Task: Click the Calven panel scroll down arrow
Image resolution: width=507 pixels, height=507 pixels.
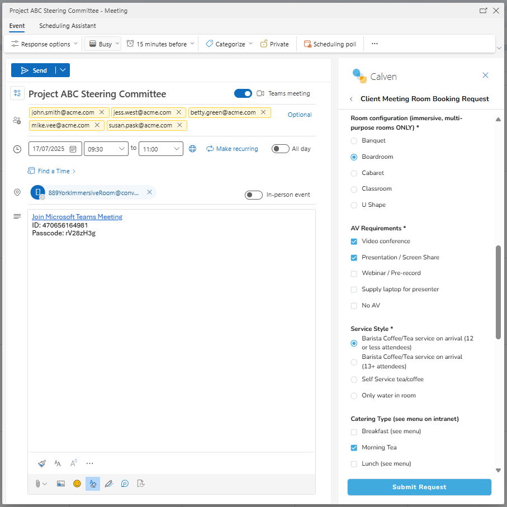Action: [498, 471]
